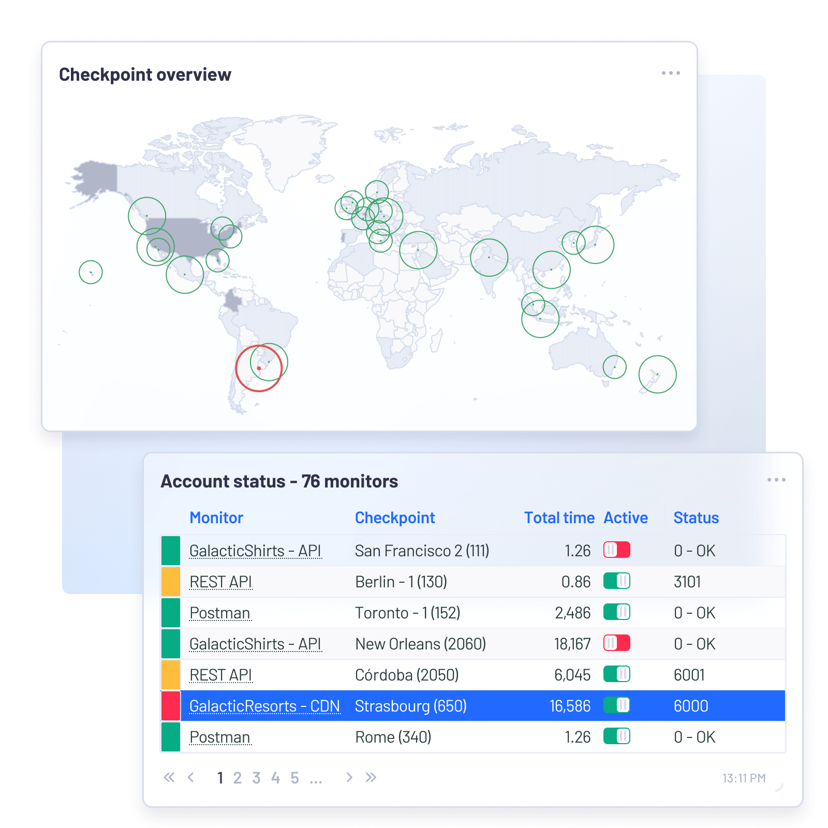Switch to page 5 of monitors
The height and width of the screenshot is (828, 828).
(x=294, y=778)
